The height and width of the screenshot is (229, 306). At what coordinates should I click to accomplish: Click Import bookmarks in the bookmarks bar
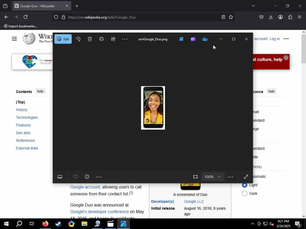tap(20, 26)
